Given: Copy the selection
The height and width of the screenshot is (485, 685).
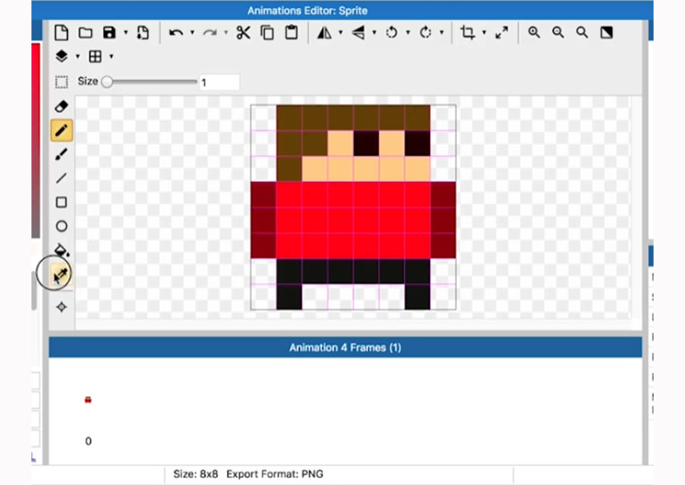Looking at the screenshot, I should click(268, 32).
